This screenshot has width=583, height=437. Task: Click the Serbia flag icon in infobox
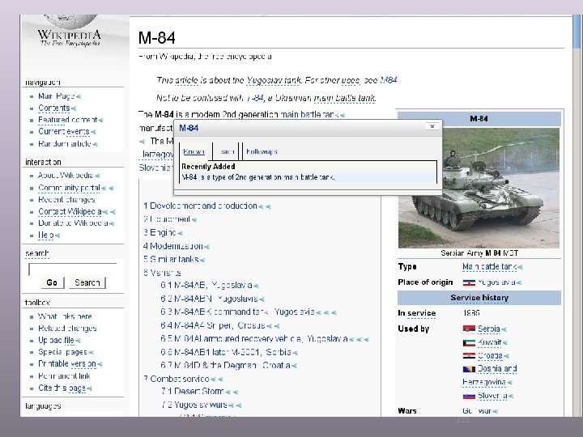[469, 329]
